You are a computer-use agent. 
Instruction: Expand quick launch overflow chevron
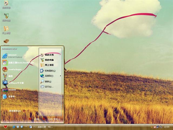pyautogui.click(x=26, y=127)
